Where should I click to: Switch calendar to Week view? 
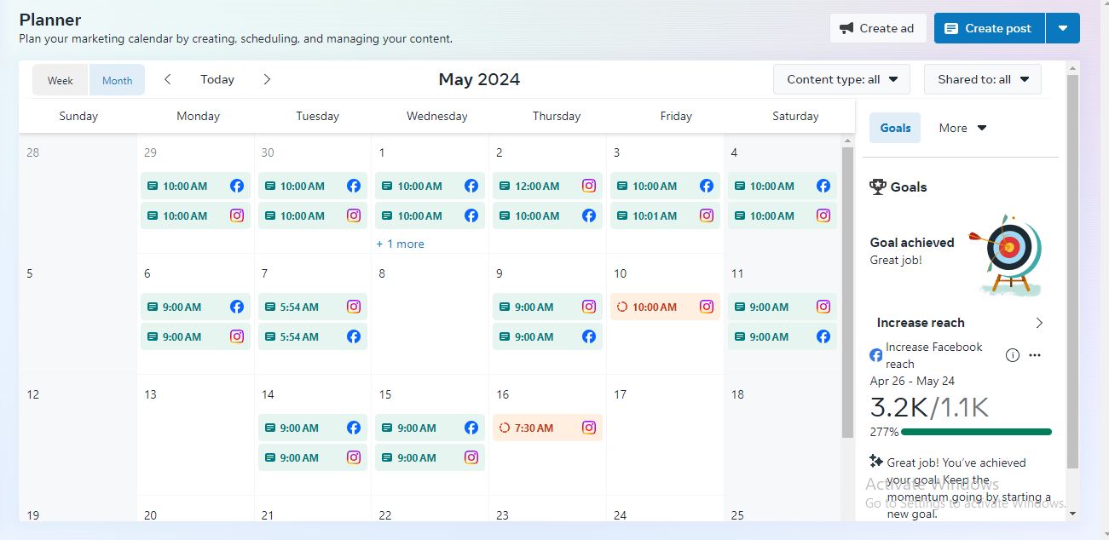[61, 80]
